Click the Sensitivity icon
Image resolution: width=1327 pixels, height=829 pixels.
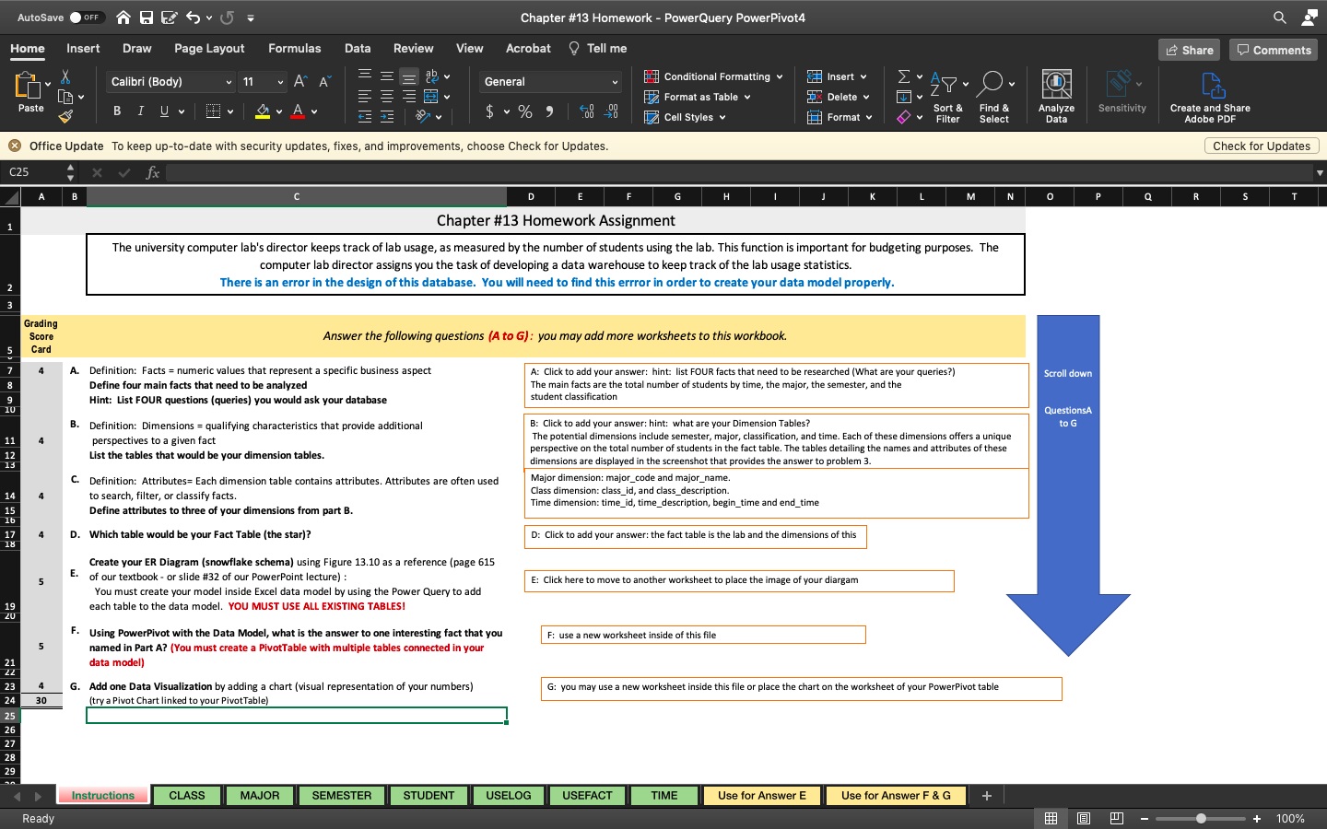[1121, 90]
